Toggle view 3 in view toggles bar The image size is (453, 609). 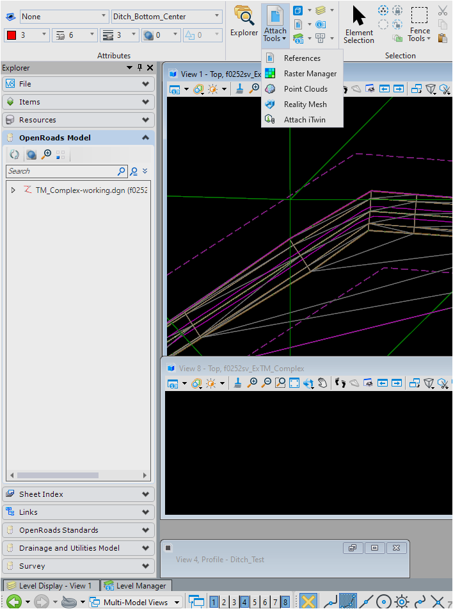[234, 603]
